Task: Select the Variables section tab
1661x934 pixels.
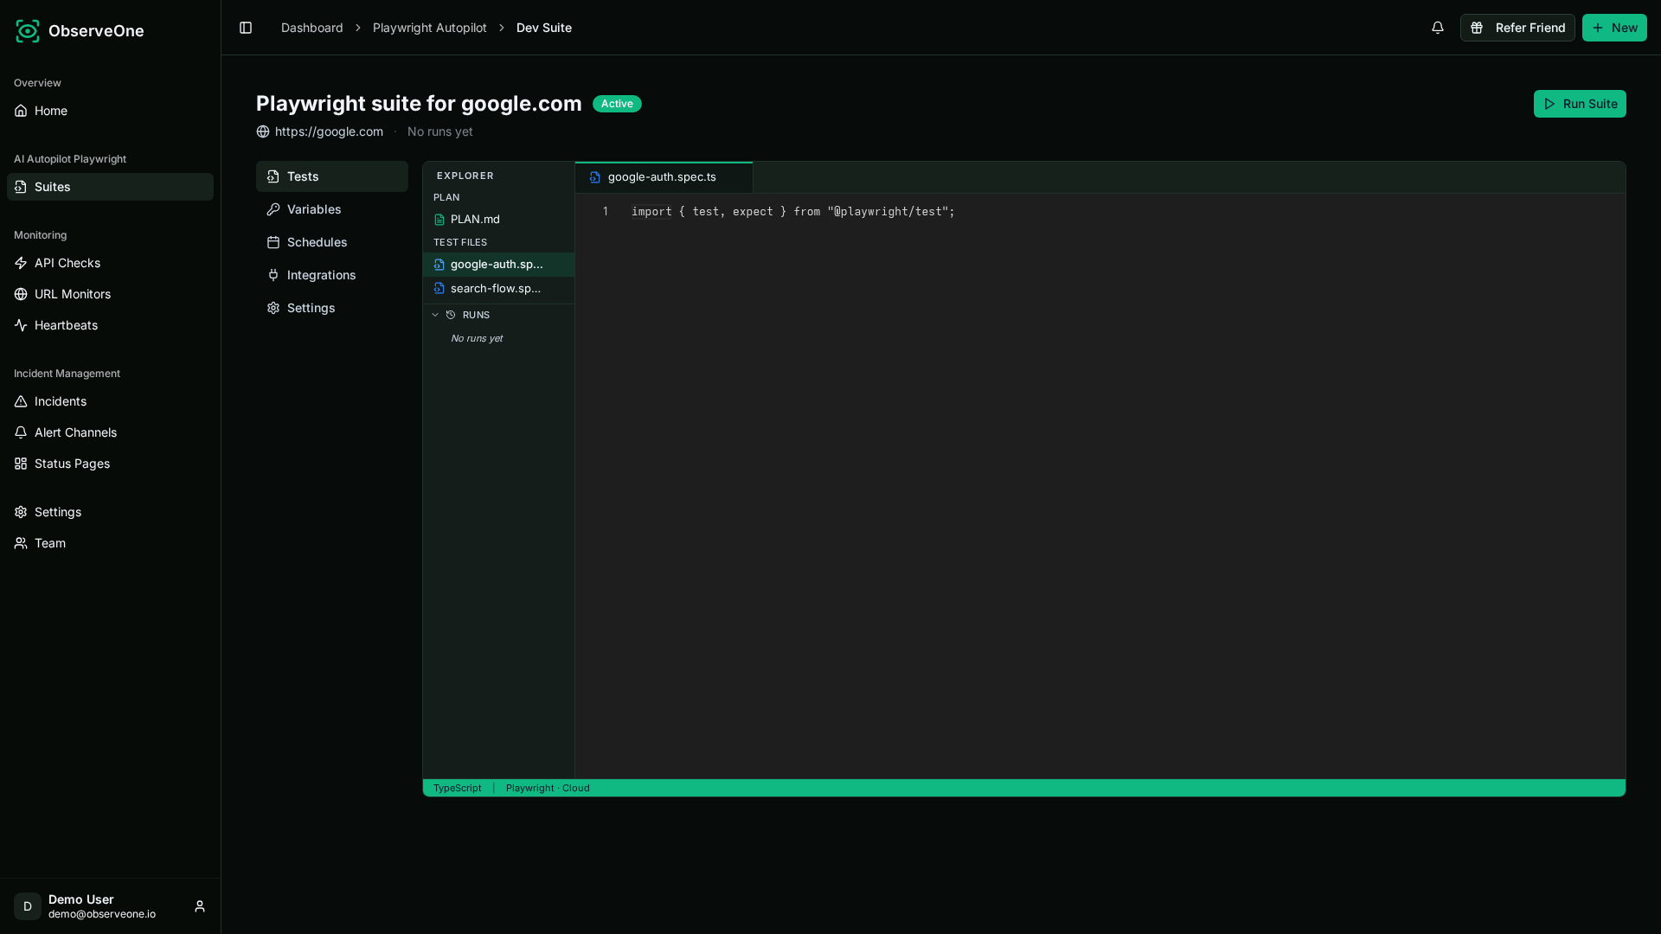Action: (x=332, y=209)
